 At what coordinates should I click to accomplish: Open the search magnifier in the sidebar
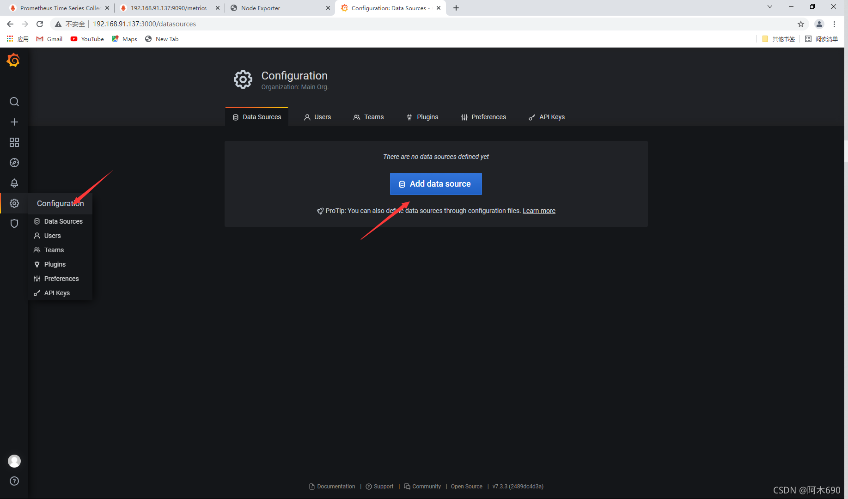tap(14, 102)
